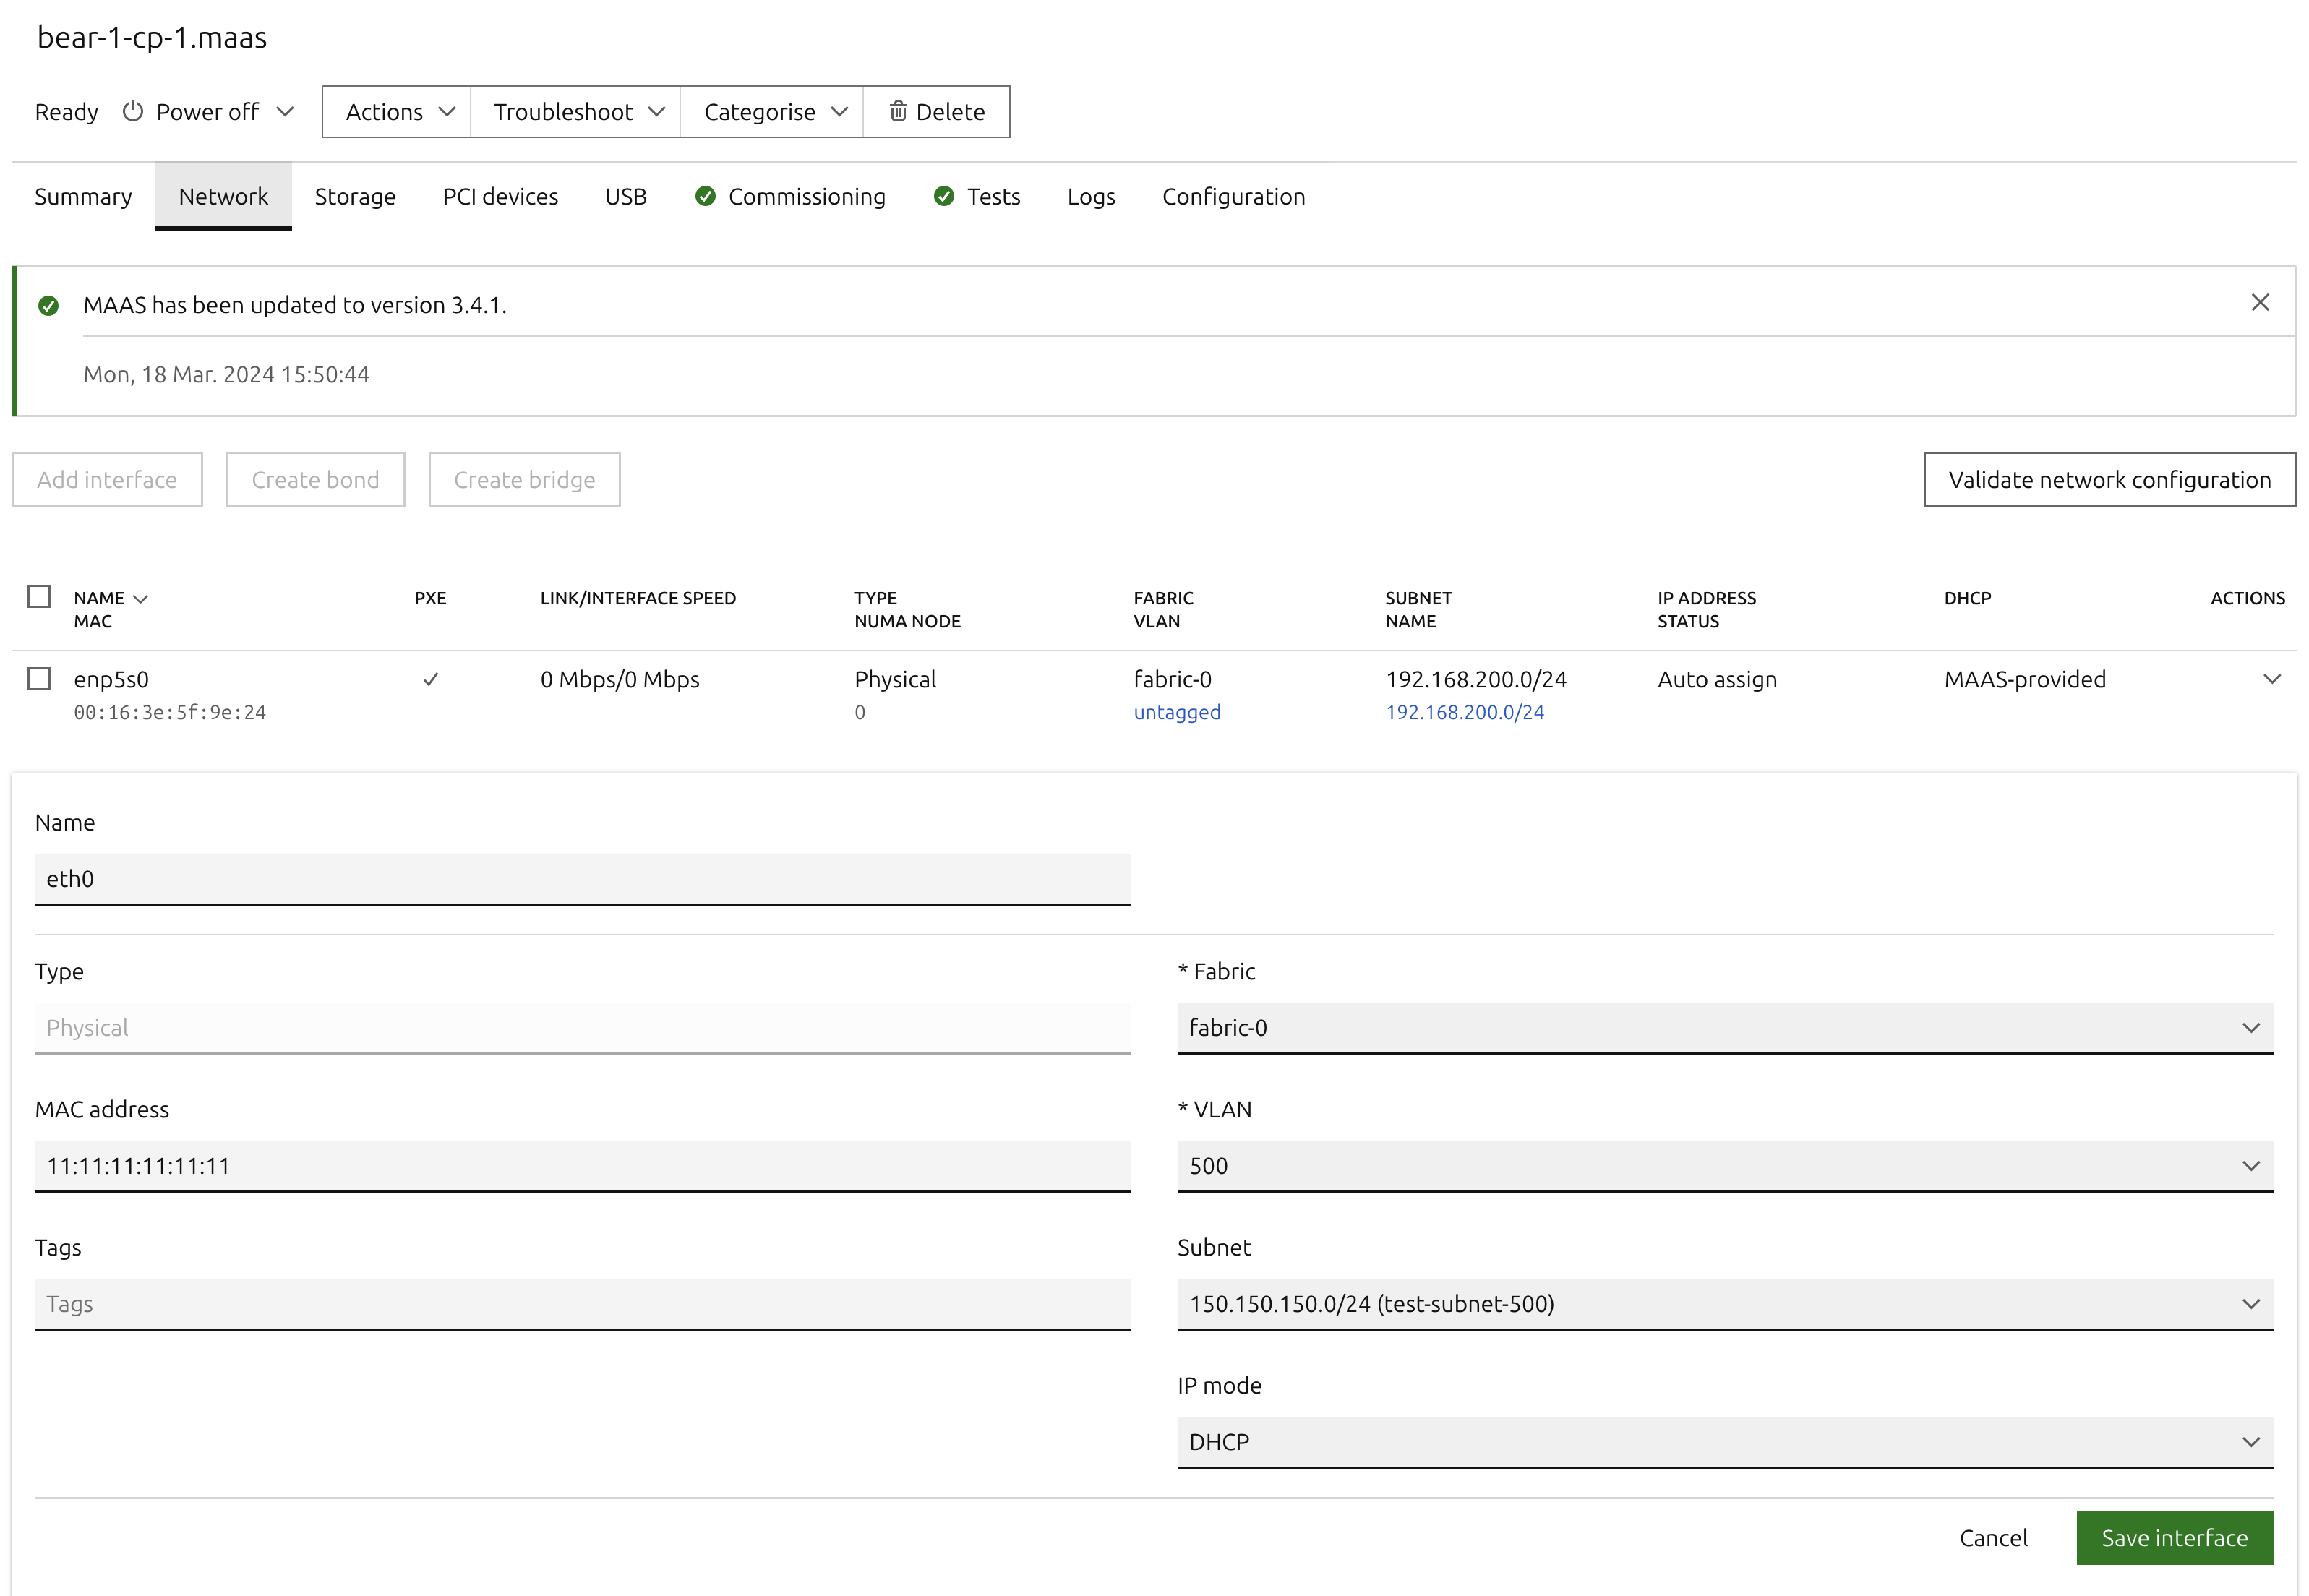
Task: Expand actions chevron for enp5s0 row
Action: pos(2271,679)
